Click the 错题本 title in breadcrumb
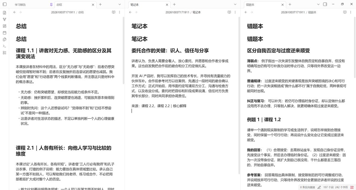356x190 pixels. pos(312,12)
